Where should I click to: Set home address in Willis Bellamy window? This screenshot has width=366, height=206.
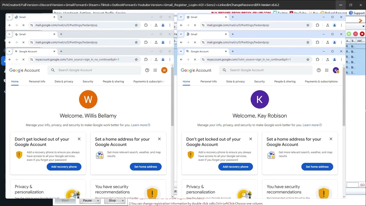146,167
